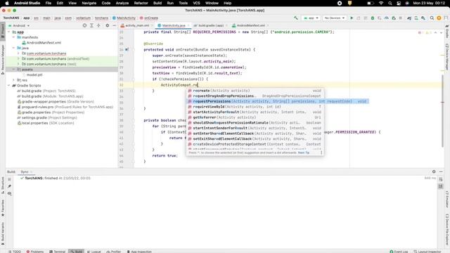Open the Profiler tool window
This screenshot has width=450, height=253.
[114, 252]
